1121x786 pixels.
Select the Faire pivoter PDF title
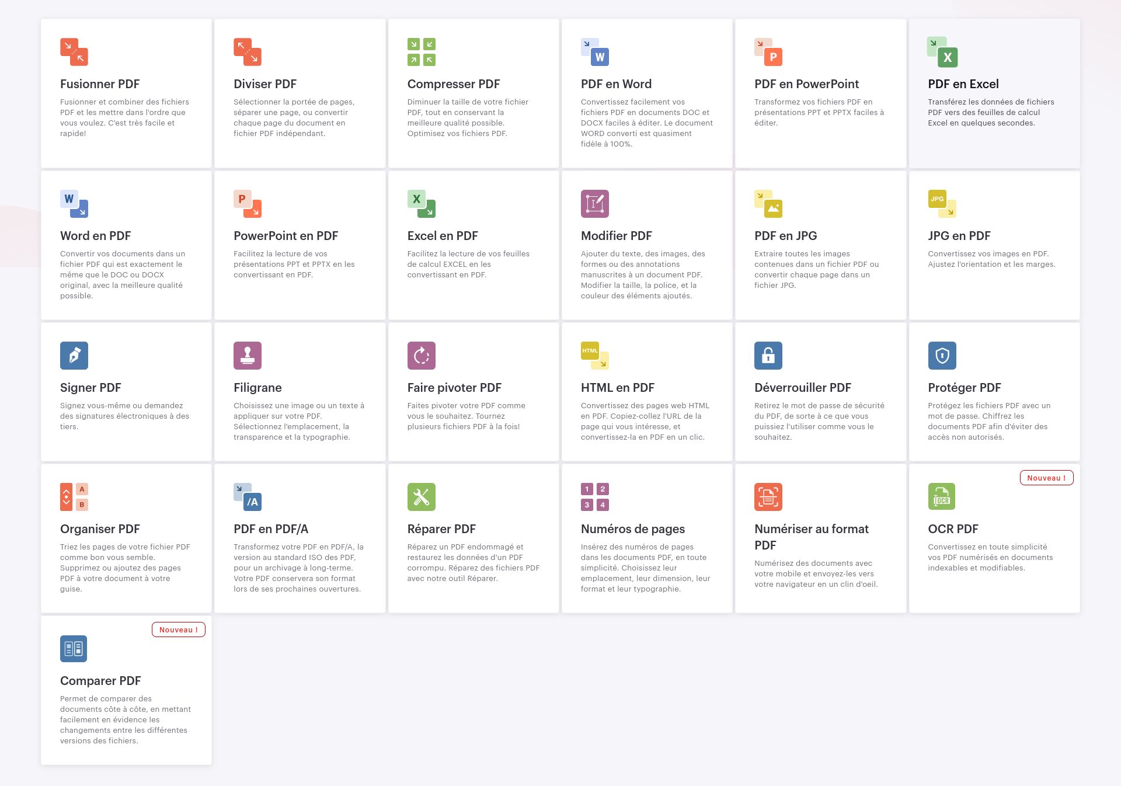[454, 388]
